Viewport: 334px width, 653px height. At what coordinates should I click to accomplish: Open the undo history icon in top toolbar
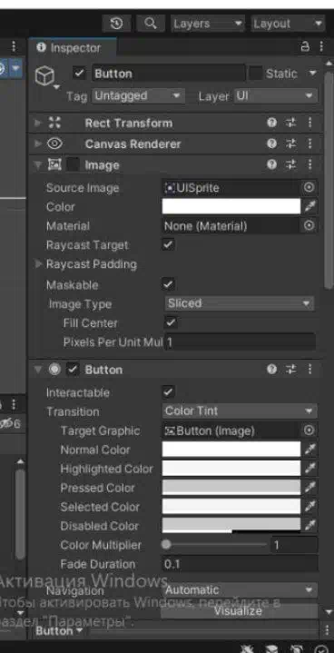click(x=116, y=24)
